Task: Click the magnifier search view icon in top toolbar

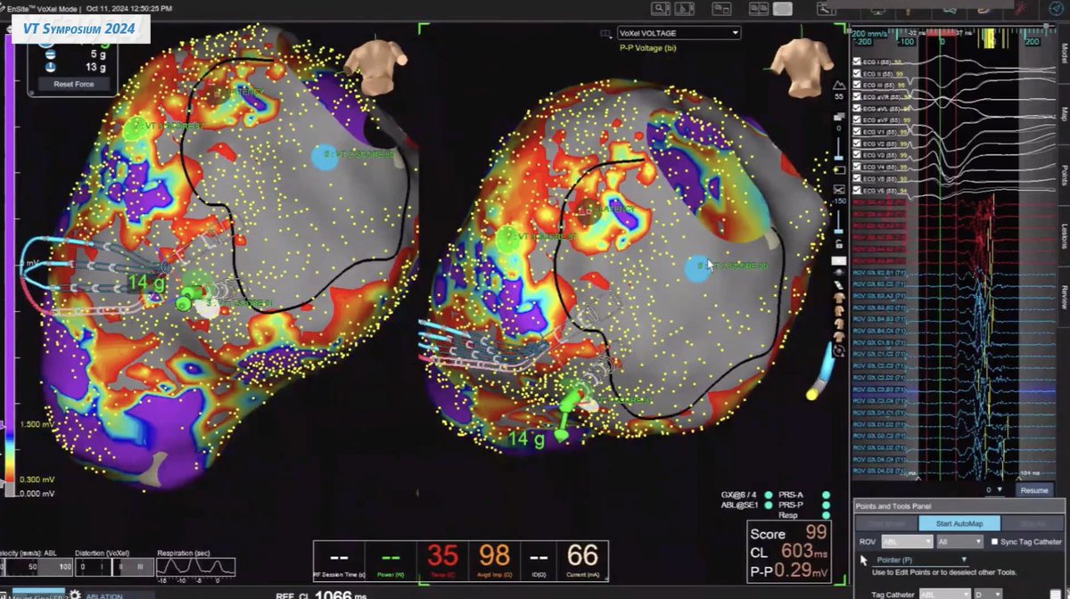Action: (x=661, y=8)
